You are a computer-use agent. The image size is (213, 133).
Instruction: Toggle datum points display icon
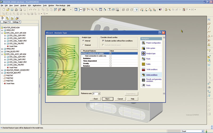[x=150, y=10]
